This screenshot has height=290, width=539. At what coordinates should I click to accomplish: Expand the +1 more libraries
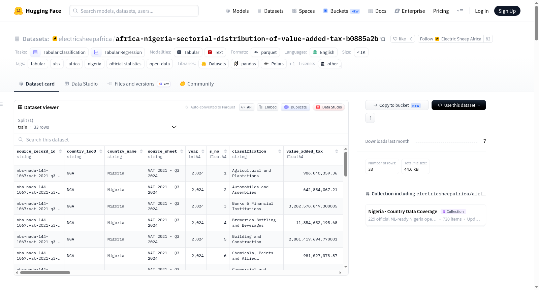(292, 64)
